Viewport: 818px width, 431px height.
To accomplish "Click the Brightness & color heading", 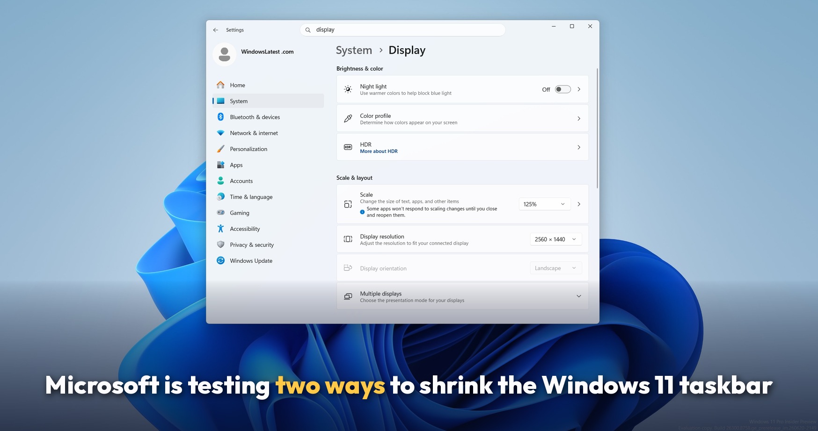I will tap(359, 69).
